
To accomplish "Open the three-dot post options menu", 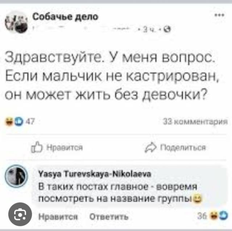I will (220, 15).
